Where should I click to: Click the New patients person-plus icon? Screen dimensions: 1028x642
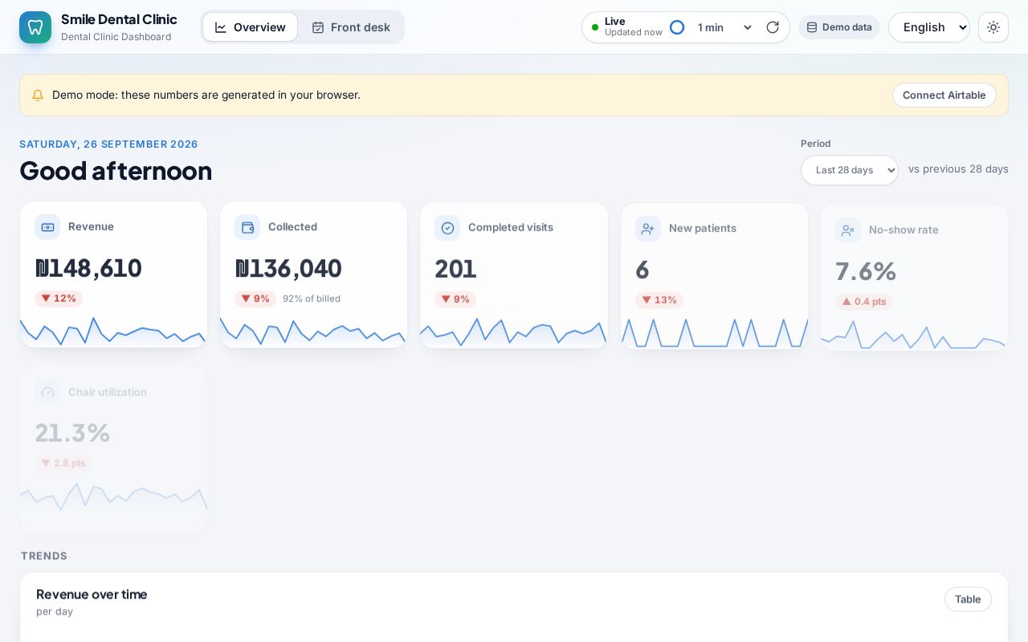coord(648,229)
